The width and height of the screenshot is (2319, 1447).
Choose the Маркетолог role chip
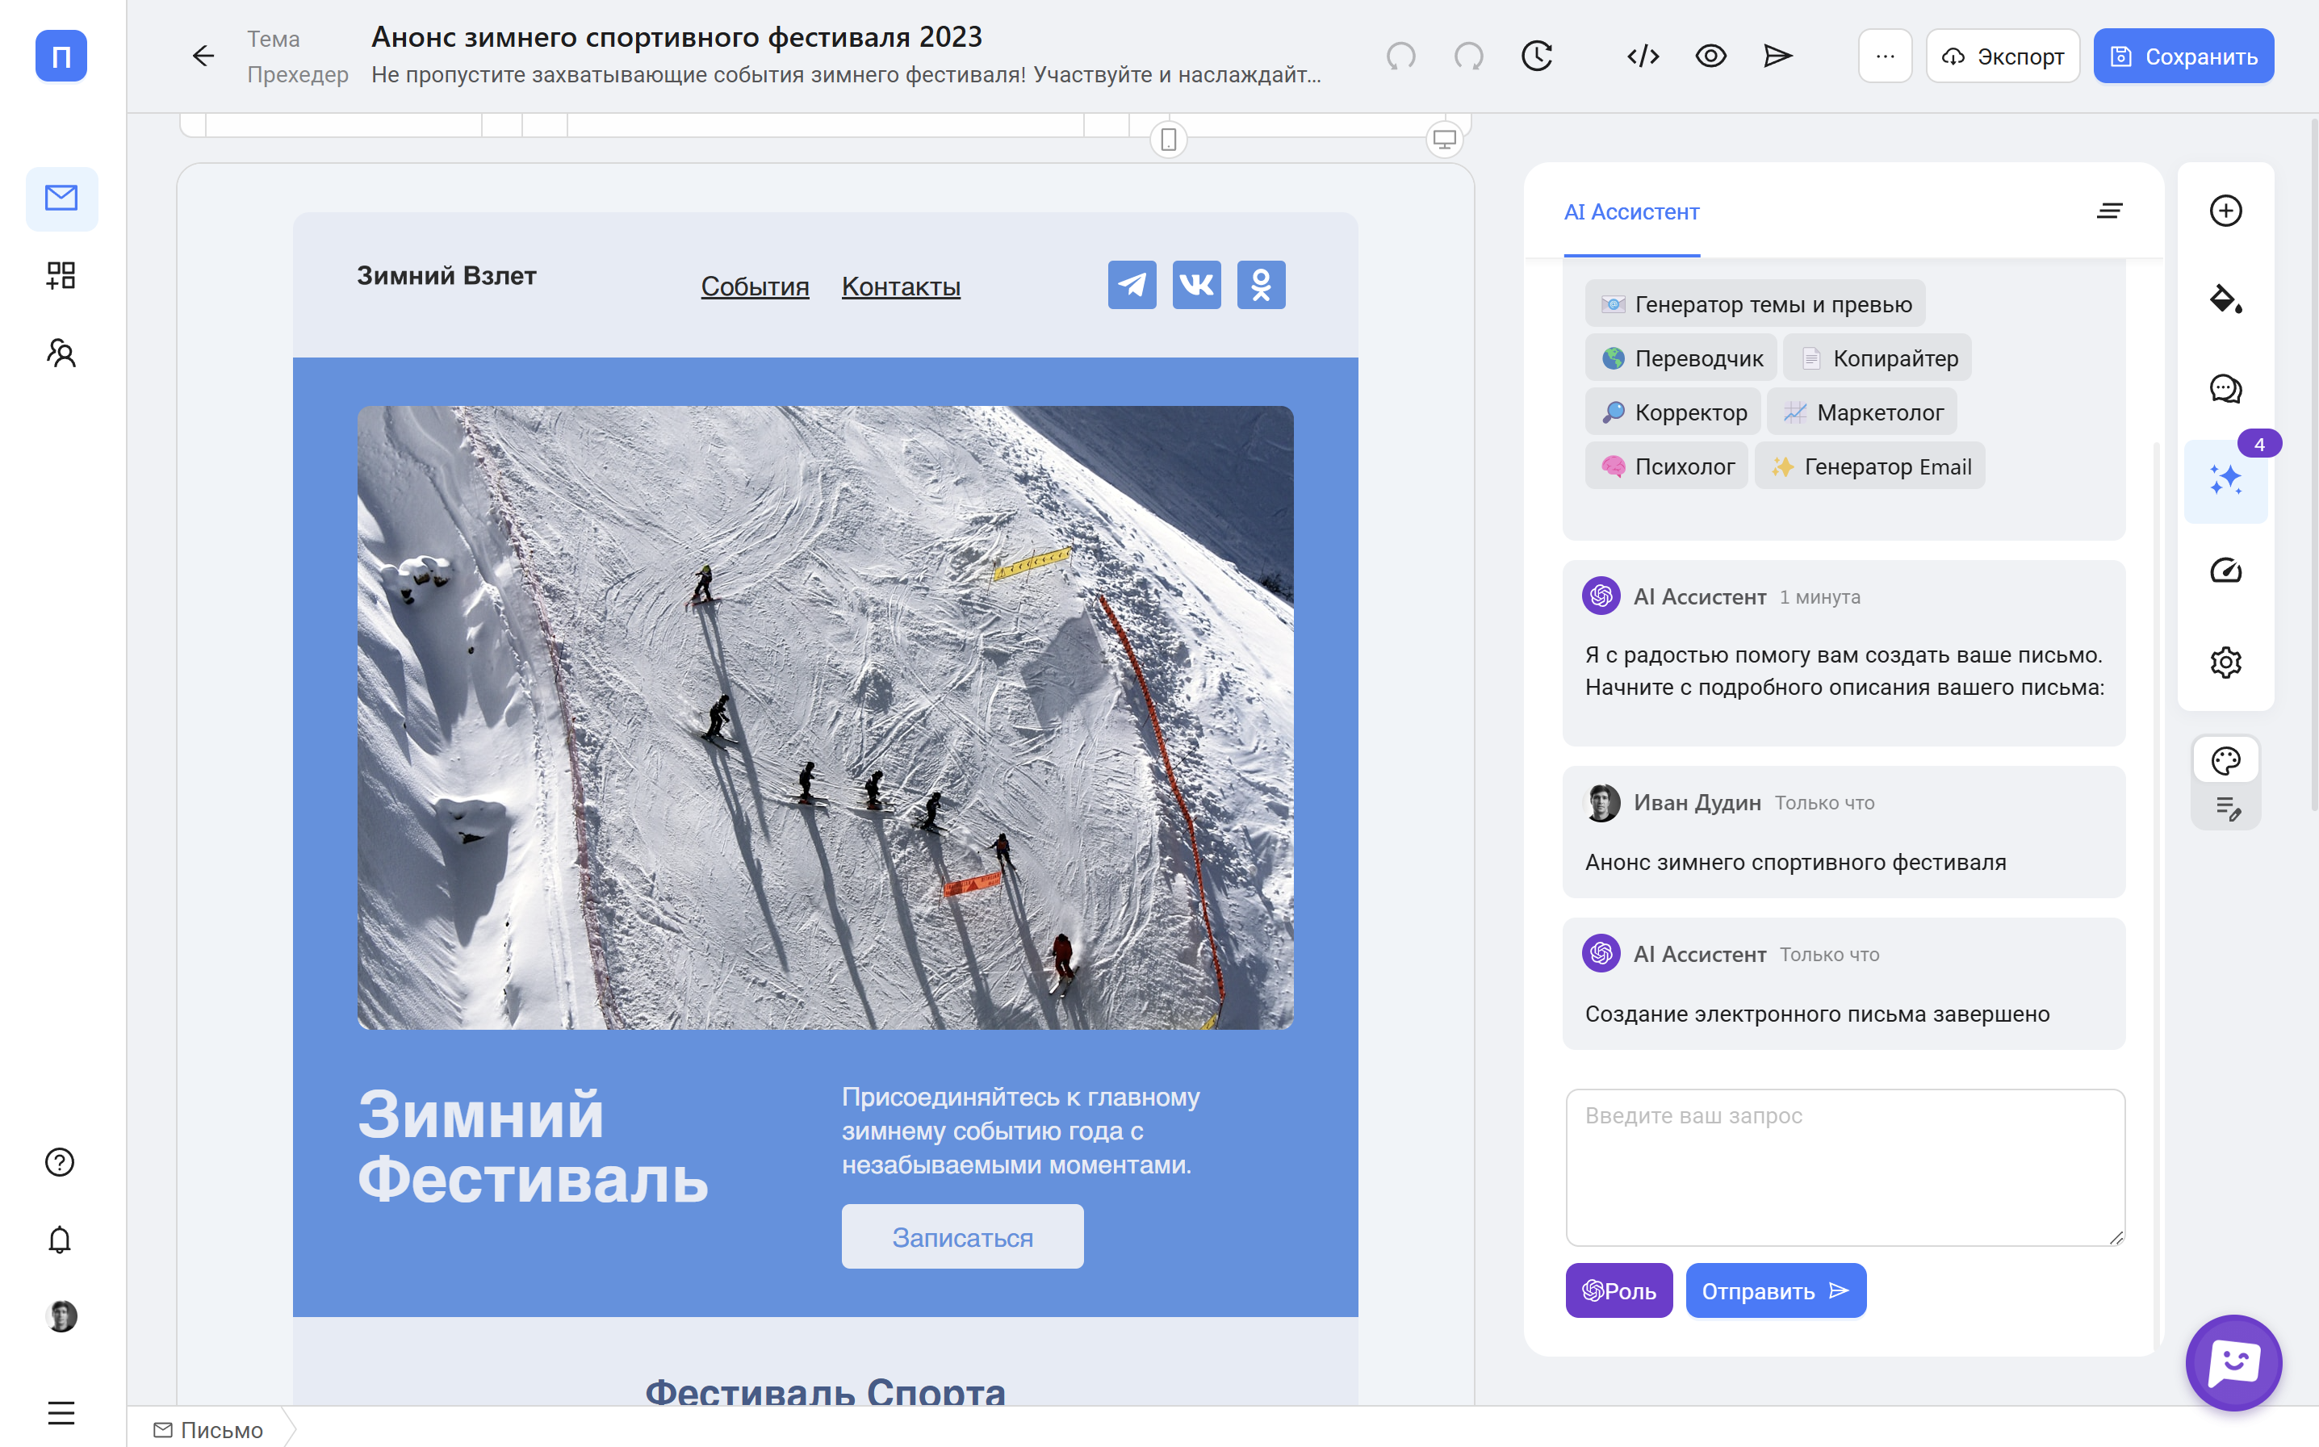[1862, 412]
